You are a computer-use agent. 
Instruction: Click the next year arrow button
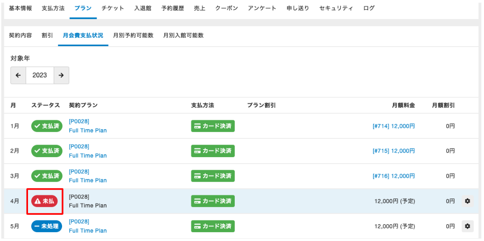(61, 75)
